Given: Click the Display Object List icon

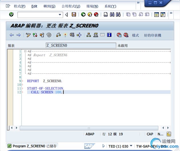Looking at the screenshot, I should pos(79,35).
